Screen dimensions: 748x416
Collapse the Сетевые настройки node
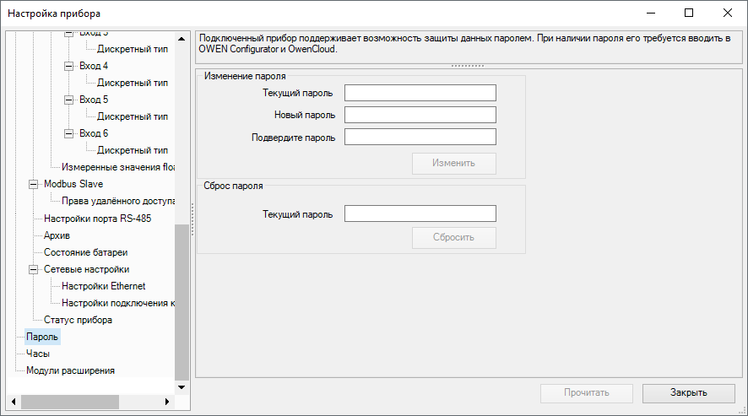[34, 269]
